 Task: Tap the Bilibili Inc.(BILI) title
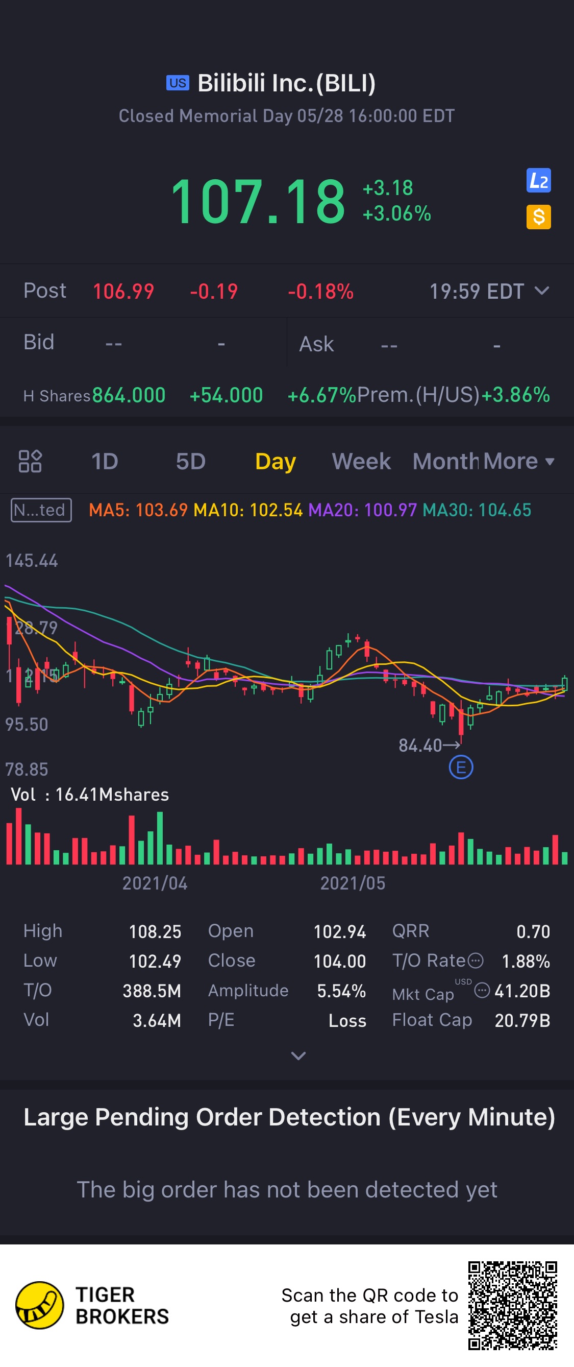tap(286, 83)
